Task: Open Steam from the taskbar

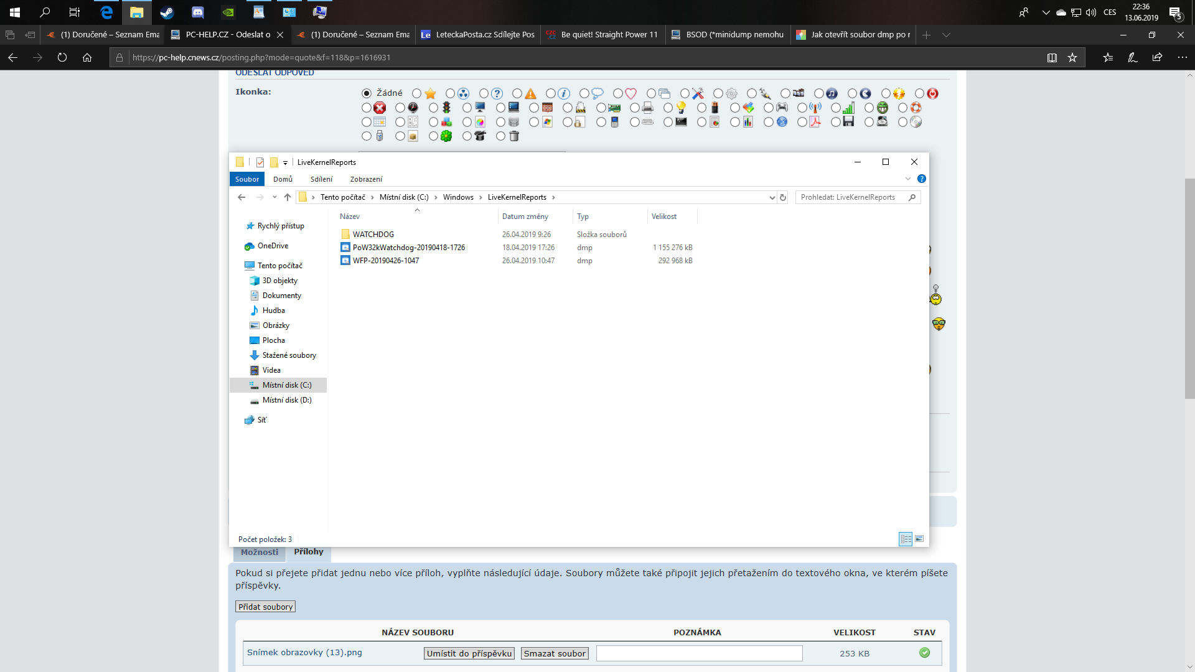Action: pyautogui.click(x=167, y=12)
